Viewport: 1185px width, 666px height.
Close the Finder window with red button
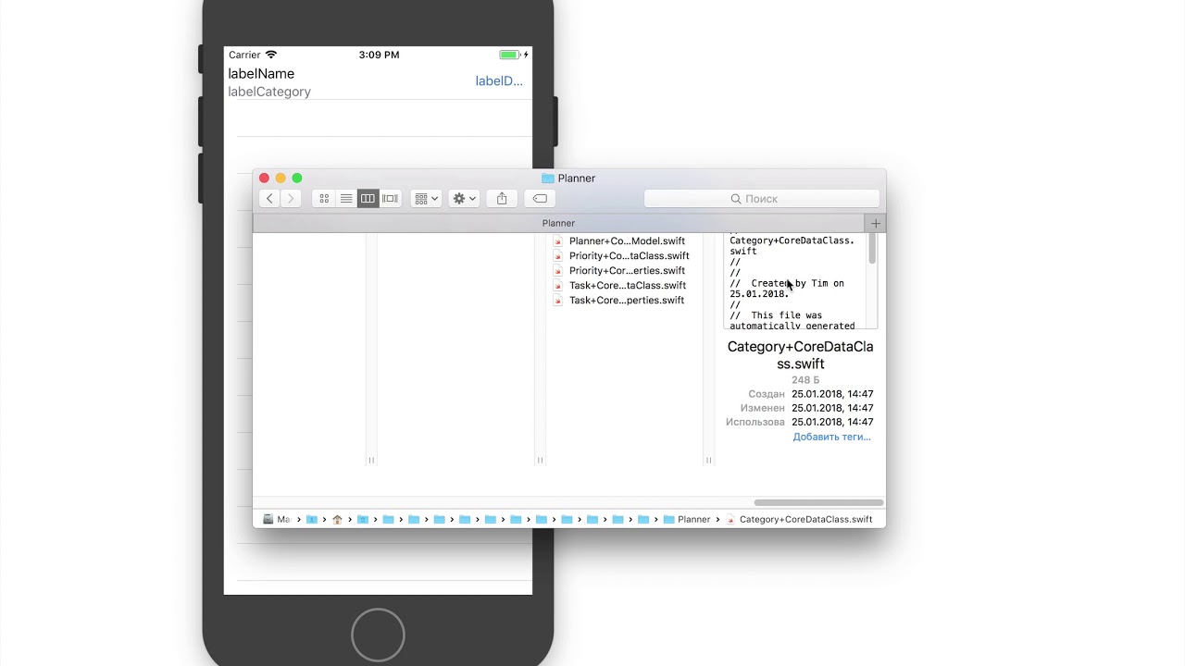(x=264, y=178)
